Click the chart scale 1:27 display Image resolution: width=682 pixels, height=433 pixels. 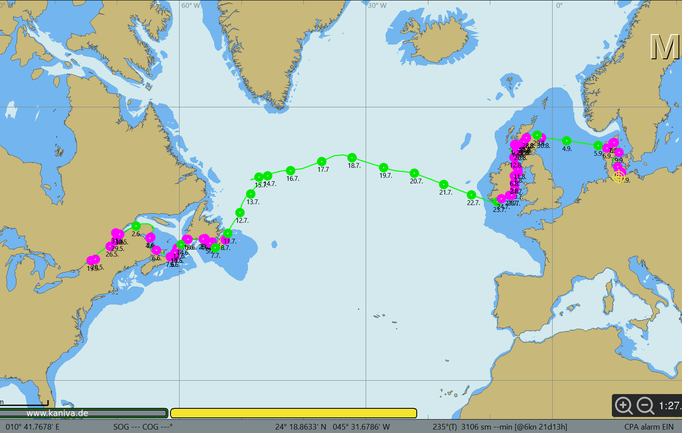(x=669, y=406)
